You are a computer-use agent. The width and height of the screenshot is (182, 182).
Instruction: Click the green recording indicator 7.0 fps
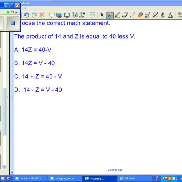(12, 12)
